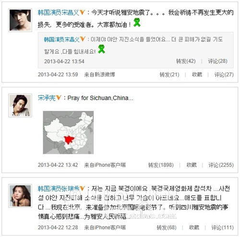This screenshot has height=237, width=240.
Task: Favorite the first post with 收藏
Action: (x=197, y=74)
